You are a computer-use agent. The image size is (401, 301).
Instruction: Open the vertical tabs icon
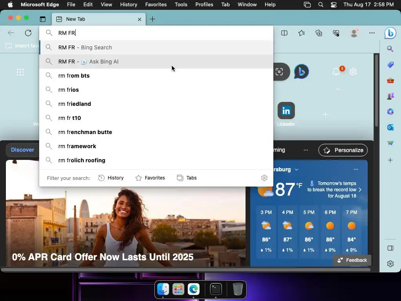pos(42,19)
